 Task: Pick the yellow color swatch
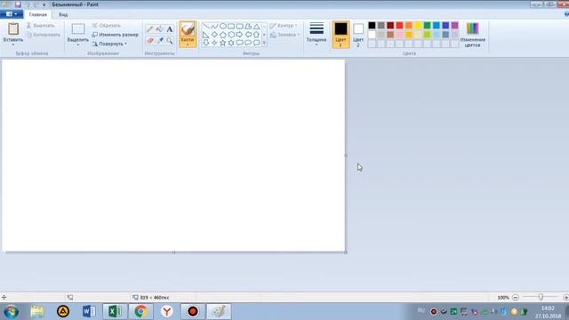(x=418, y=25)
